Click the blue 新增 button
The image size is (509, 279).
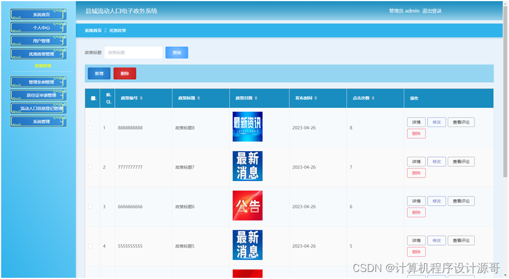(x=99, y=73)
